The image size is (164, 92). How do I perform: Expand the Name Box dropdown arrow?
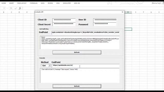(4, 8)
